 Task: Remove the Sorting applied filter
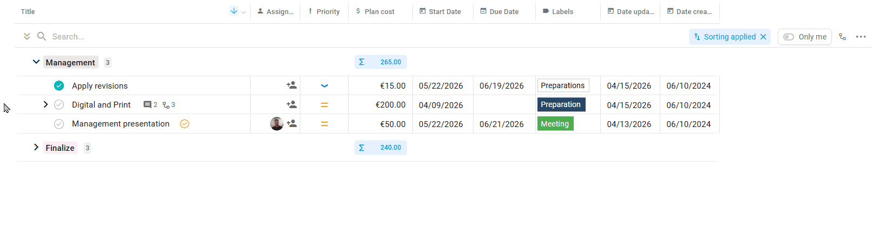coord(763,37)
